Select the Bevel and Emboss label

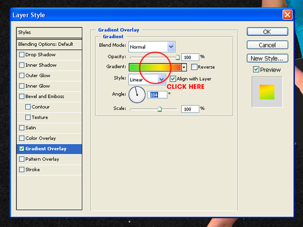click(x=44, y=96)
